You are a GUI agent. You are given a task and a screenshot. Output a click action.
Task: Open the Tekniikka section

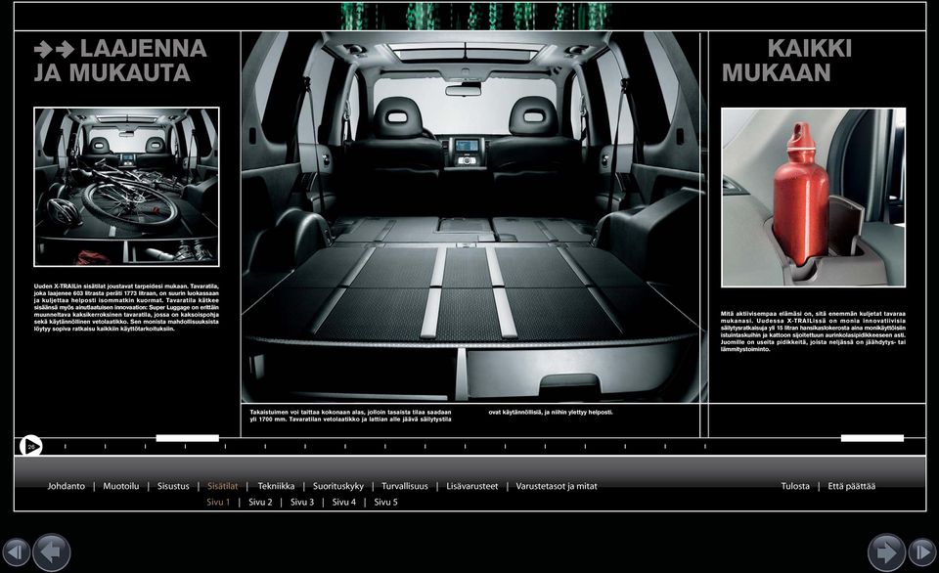tap(276, 486)
